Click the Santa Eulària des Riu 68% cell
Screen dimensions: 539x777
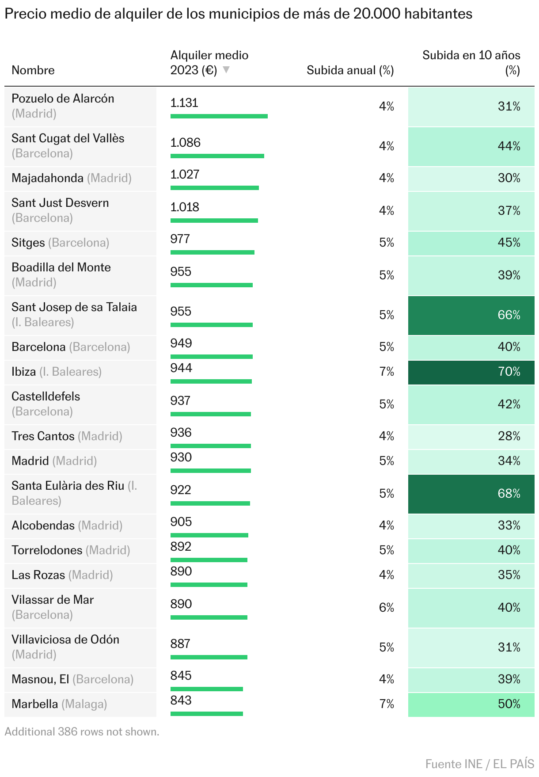click(x=471, y=494)
